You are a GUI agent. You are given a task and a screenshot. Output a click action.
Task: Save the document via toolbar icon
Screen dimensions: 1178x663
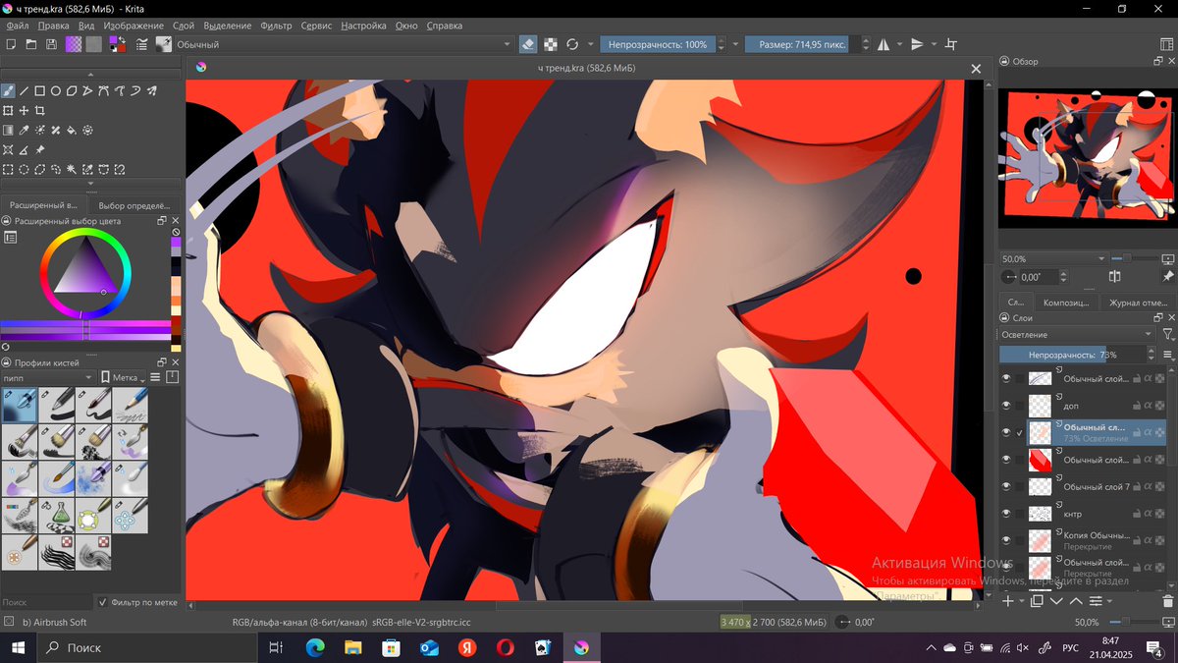pos(51,44)
